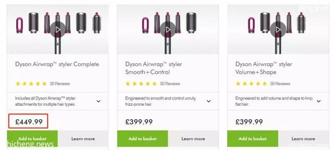The height and width of the screenshot is (150, 333).
Task: Expand the Complete styler description chevron
Action: click(98, 101)
